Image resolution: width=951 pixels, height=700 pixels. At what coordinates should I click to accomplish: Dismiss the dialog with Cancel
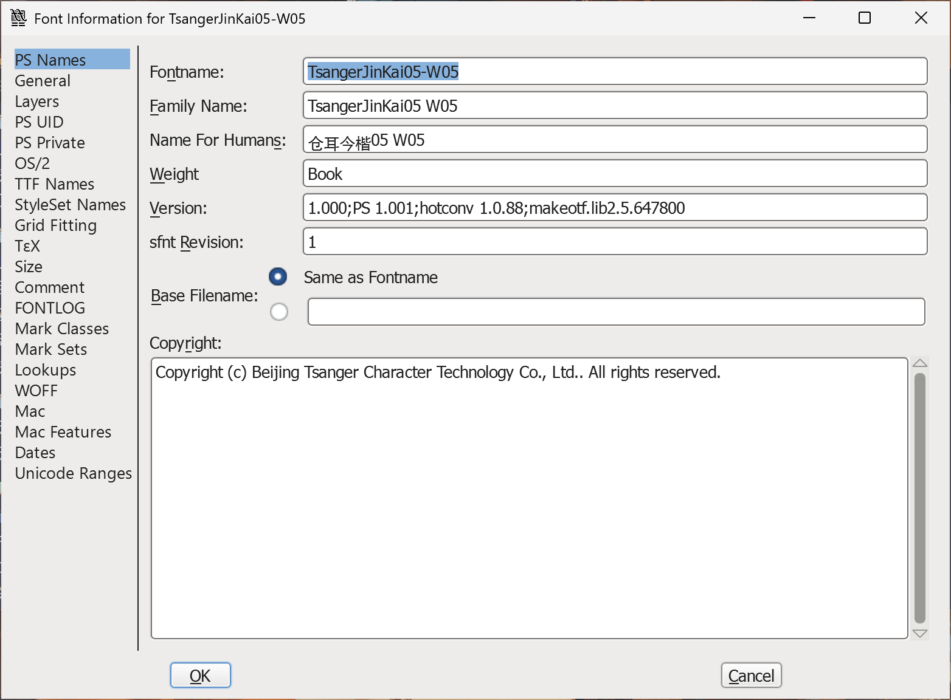[752, 675]
